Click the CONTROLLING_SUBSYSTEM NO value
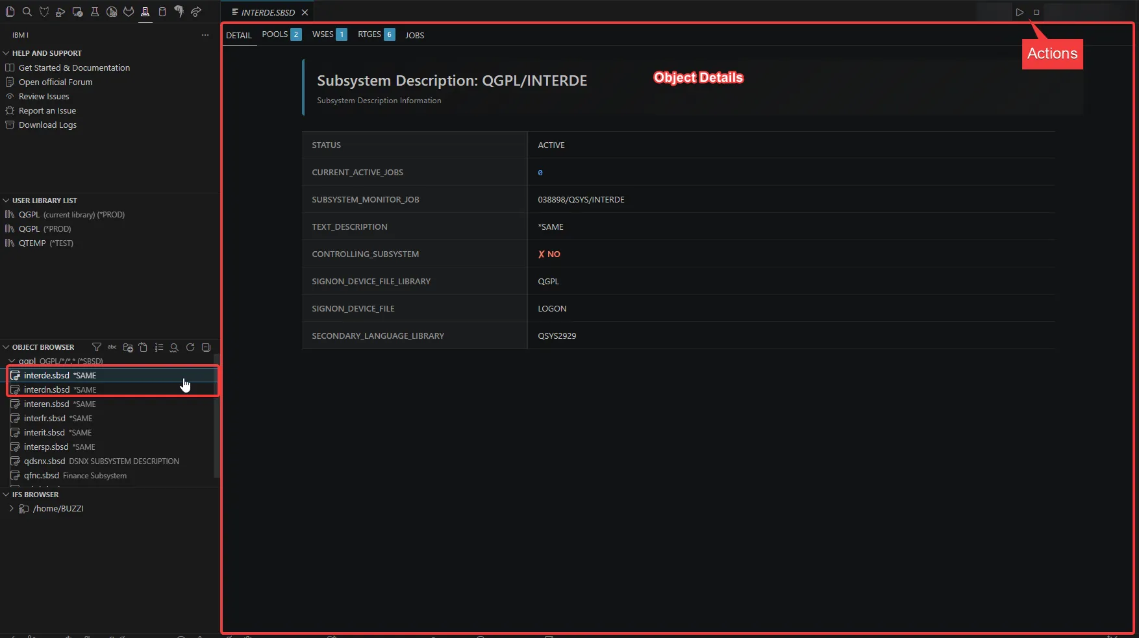 (x=549, y=254)
